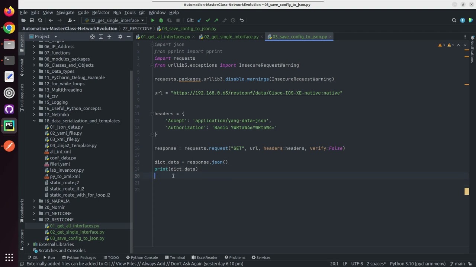The image size is (476, 267).
Task: Launch Google Chrome from the Ubuntu dock
Action: (x=9, y=28)
